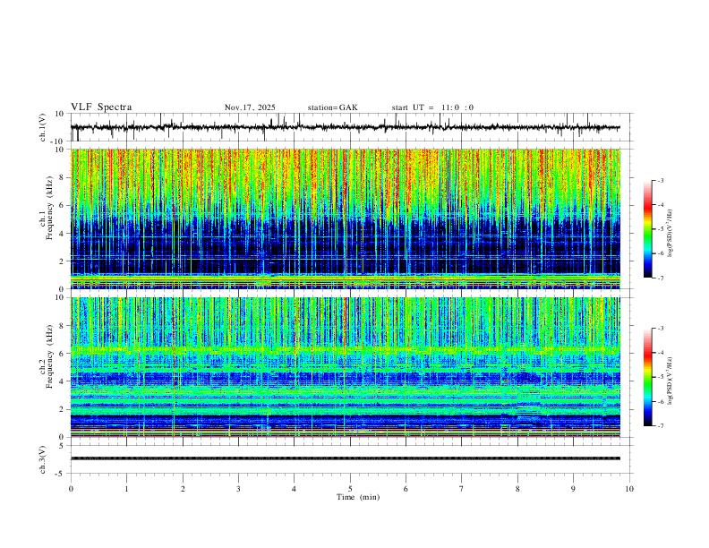The height and width of the screenshot is (548, 709).
Task: Click the '0' tick label on the Time axis
Action: [71, 489]
